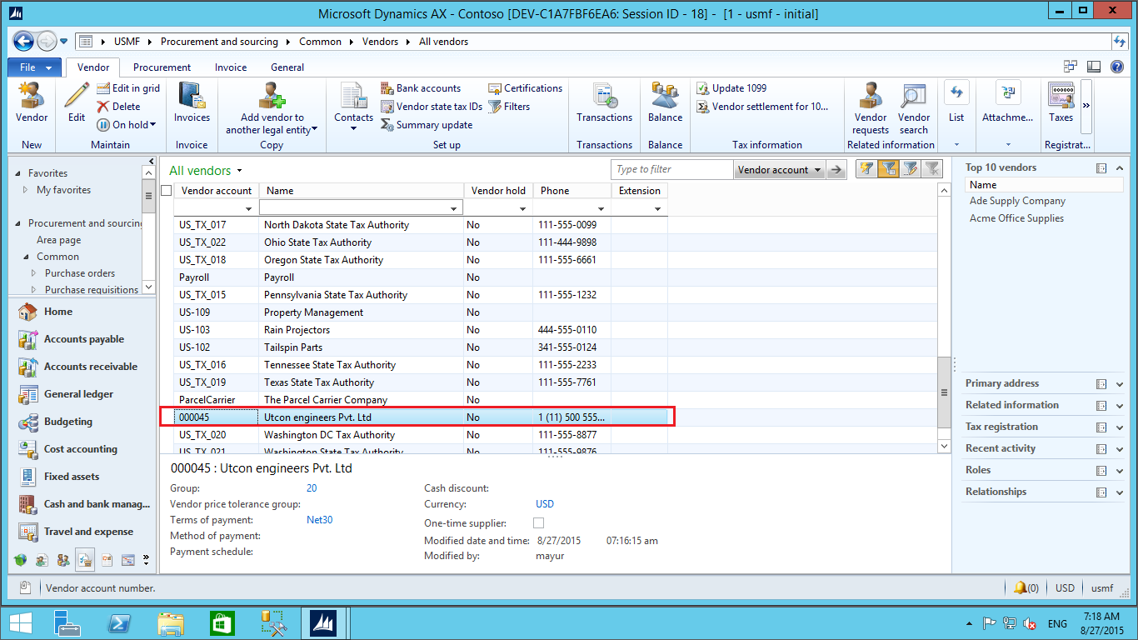The height and width of the screenshot is (640, 1138).
Task: Open Vendor requests
Action: pos(871,108)
